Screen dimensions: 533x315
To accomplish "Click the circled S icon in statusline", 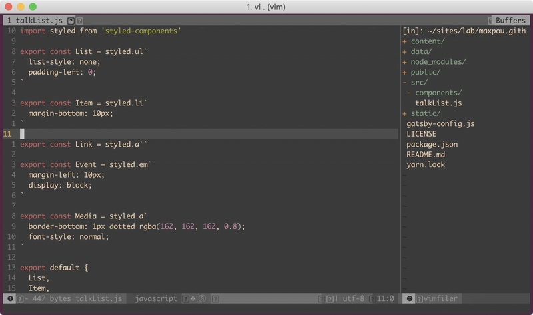I will [203, 299].
